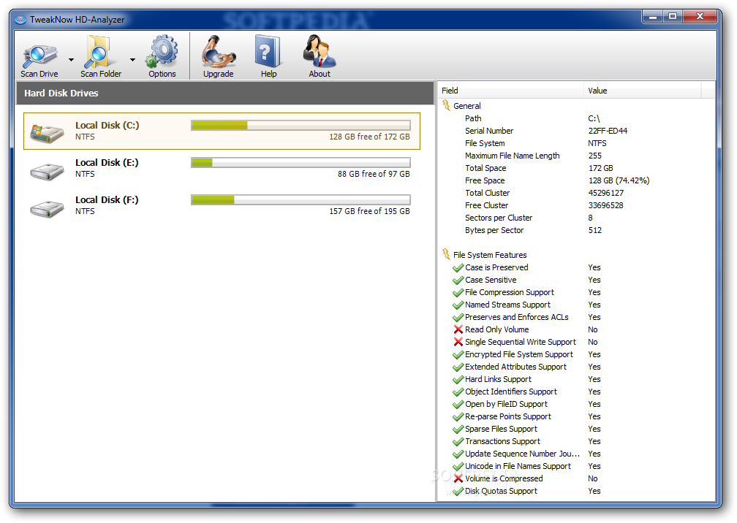Open the Options gear icon
Viewport: 737px width, 523px height.
(x=162, y=50)
